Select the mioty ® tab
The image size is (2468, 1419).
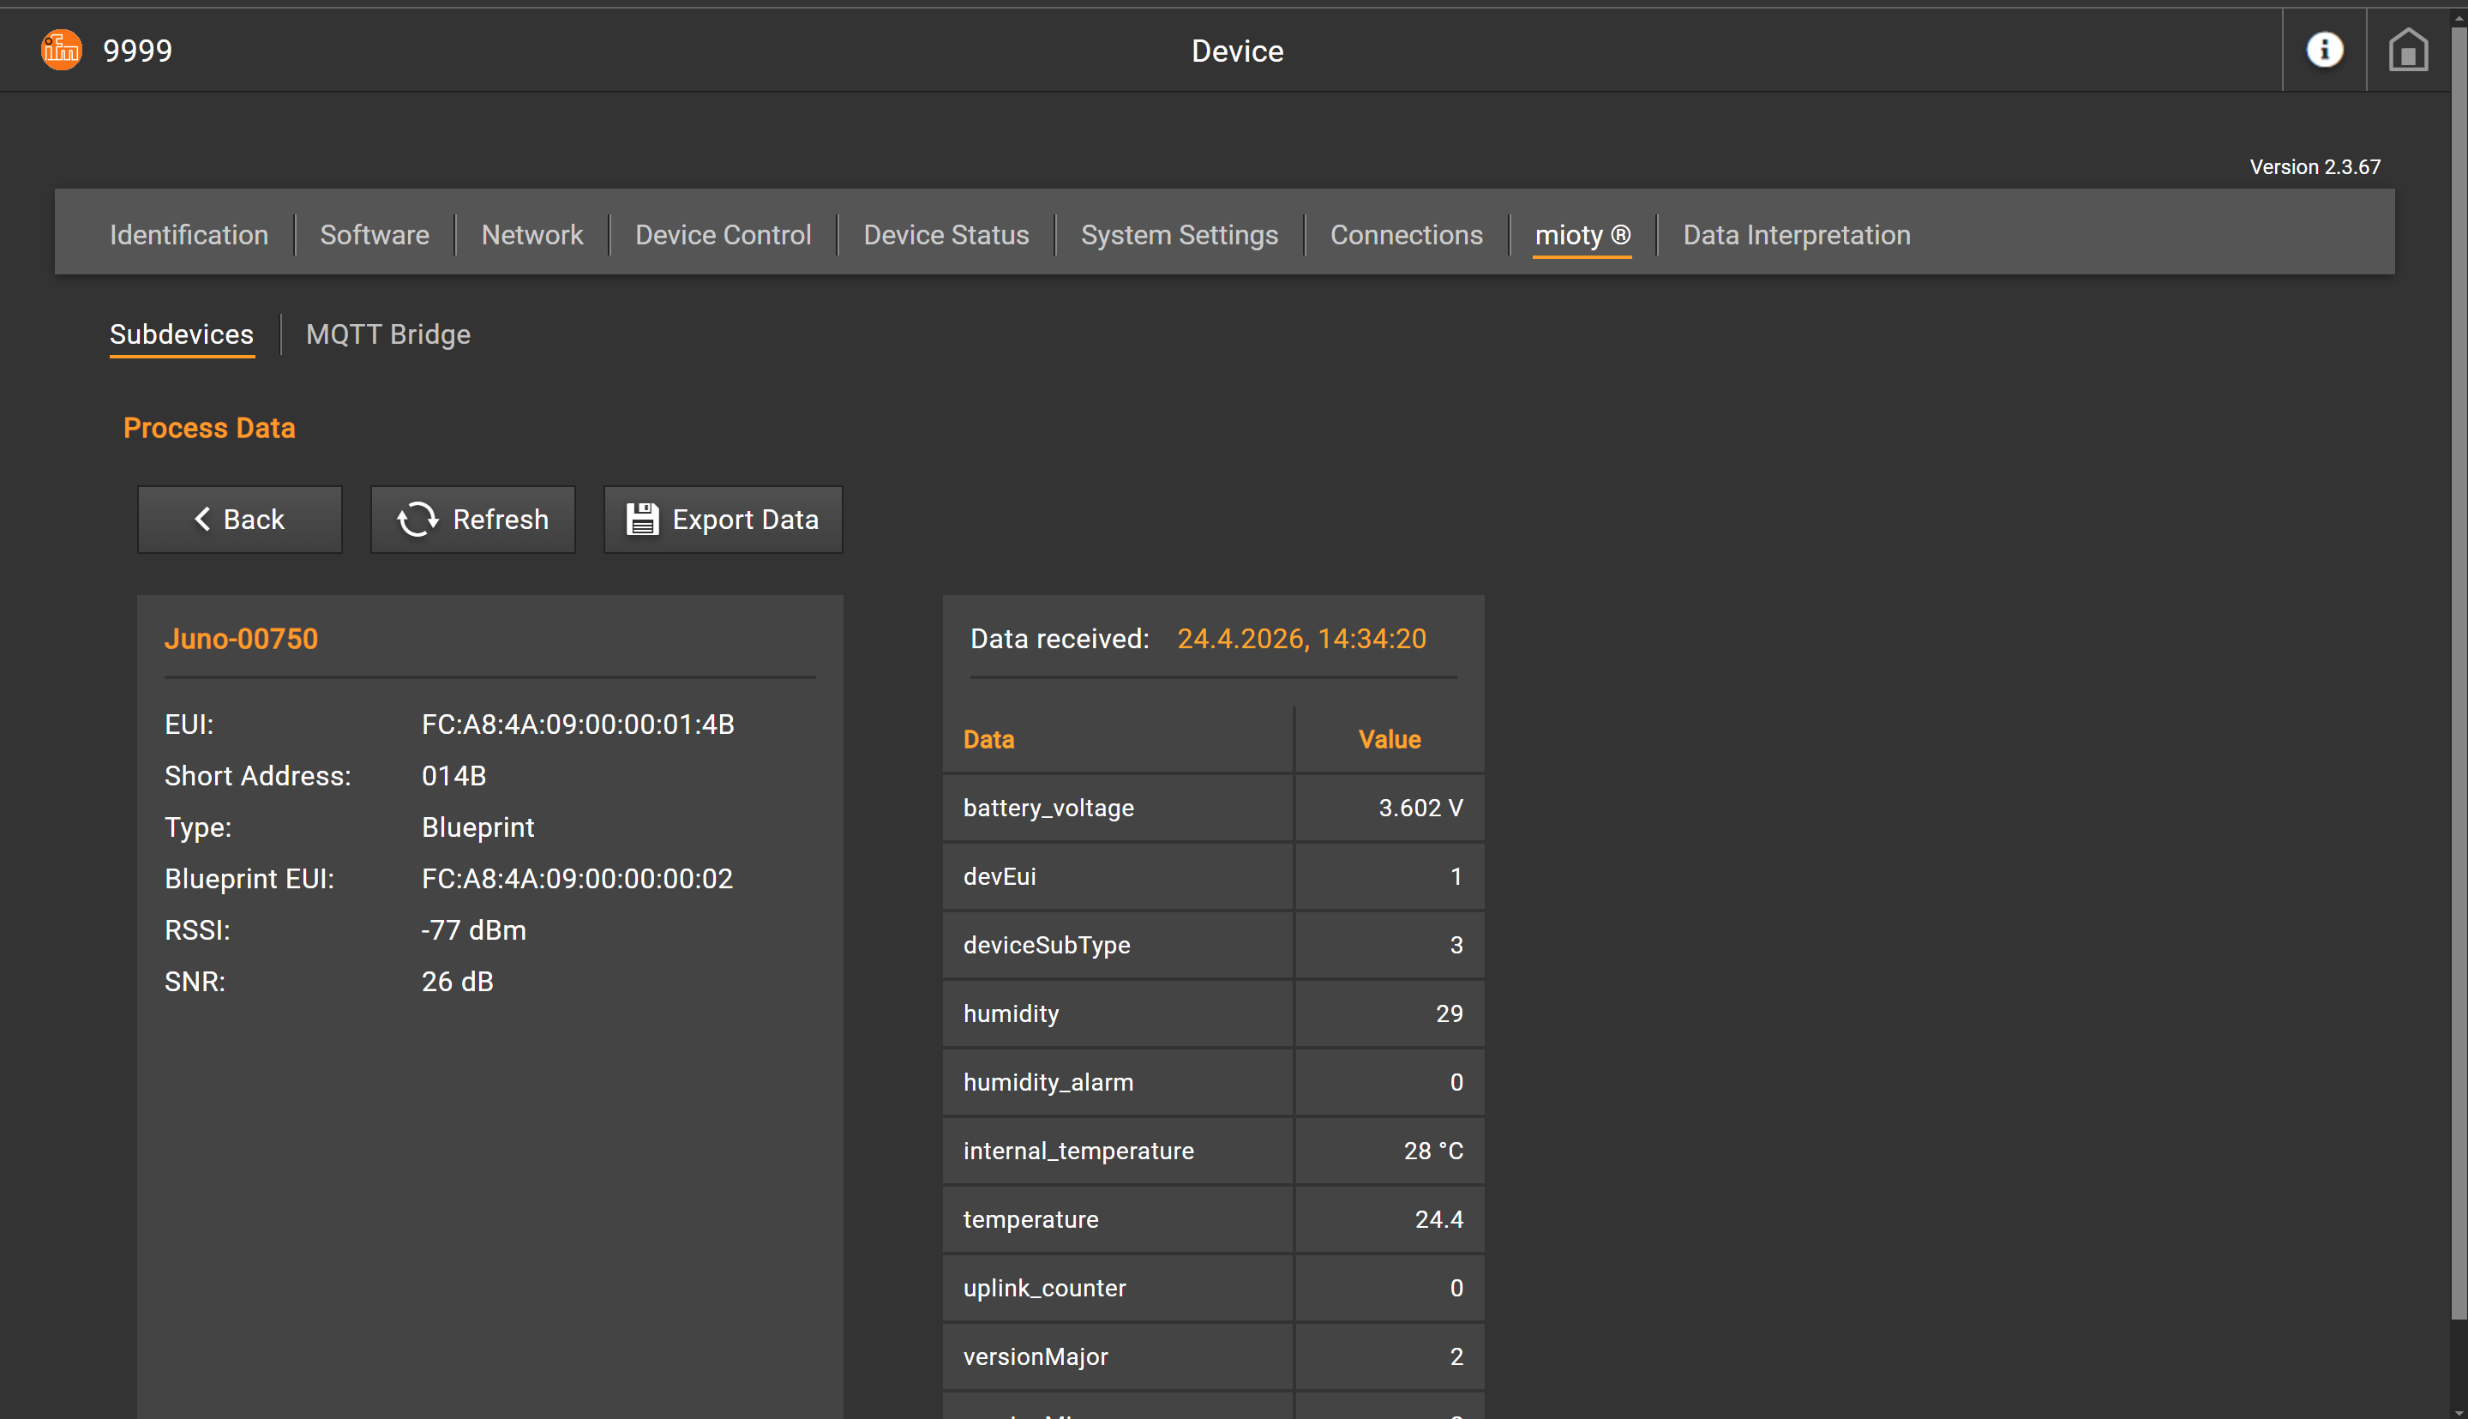[1582, 236]
